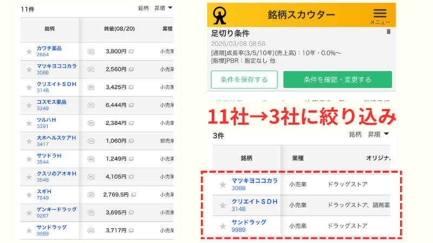Viewport: 433px width, 243px height.
Task: Open ゲンキードラッグ 9267 stock link
Action: click(57, 212)
